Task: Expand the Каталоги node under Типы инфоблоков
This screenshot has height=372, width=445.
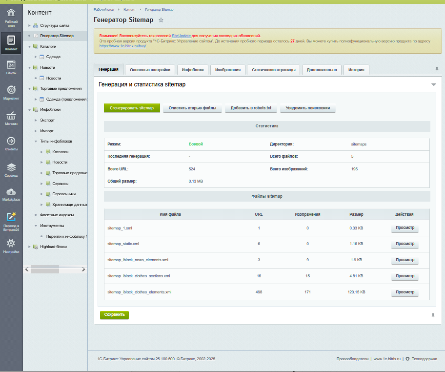Action: click(x=42, y=152)
